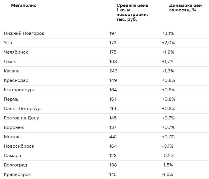Select the -1,6% change for Красноярск
The width and height of the screenshot is (209, 179).
[167, 174]
